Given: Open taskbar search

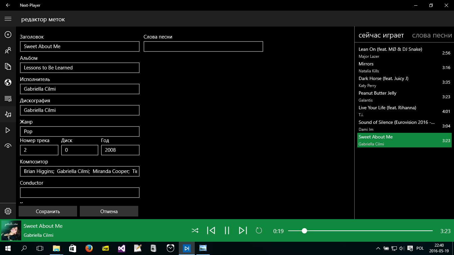Looking at the screenshot, I should (x=24, y=248).
